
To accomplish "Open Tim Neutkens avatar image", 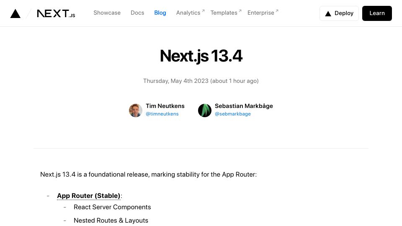I will click(x=136, y=110).
